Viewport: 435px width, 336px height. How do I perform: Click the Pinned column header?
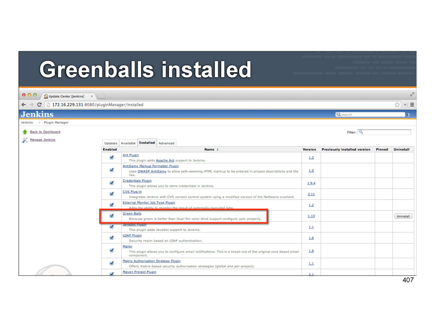pos(382,149)
